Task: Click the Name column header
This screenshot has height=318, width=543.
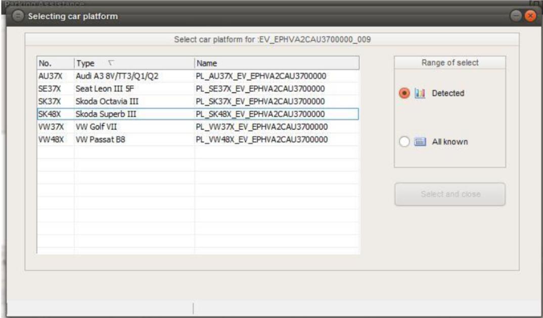Action: pyautogui.click(x=277, y=63)
